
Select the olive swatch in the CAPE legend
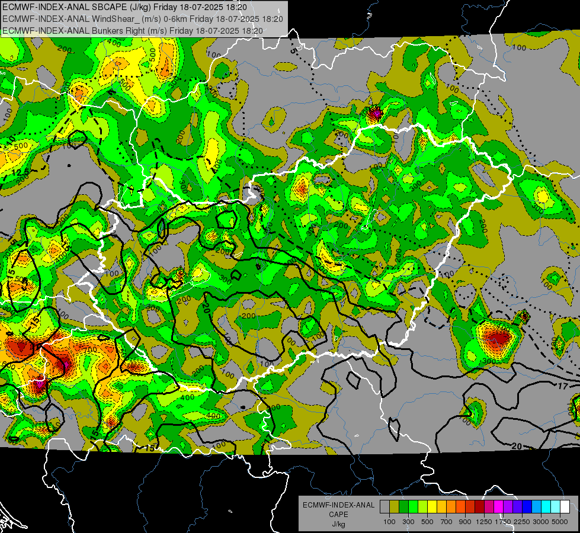(395, 507)
